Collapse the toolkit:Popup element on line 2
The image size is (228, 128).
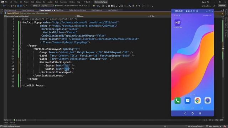click(20, 22)
